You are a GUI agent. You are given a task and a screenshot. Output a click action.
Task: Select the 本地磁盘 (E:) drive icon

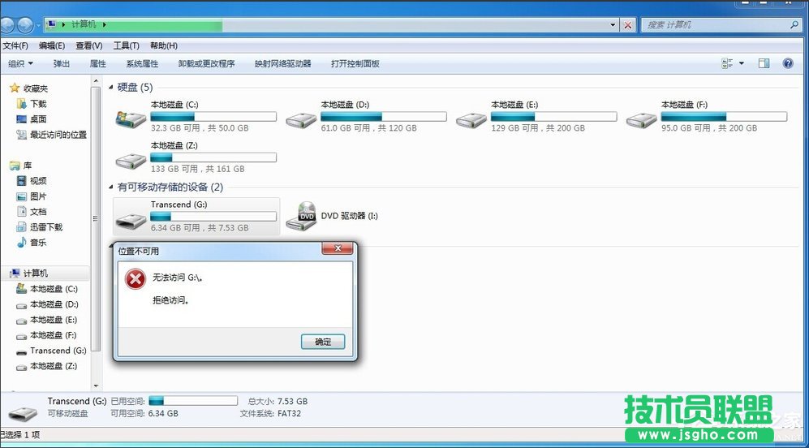coord(471,120)
